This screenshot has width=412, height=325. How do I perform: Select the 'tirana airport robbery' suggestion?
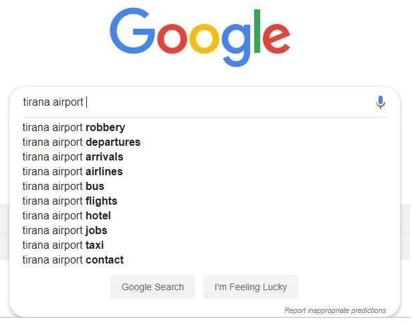tap(74, 127)
